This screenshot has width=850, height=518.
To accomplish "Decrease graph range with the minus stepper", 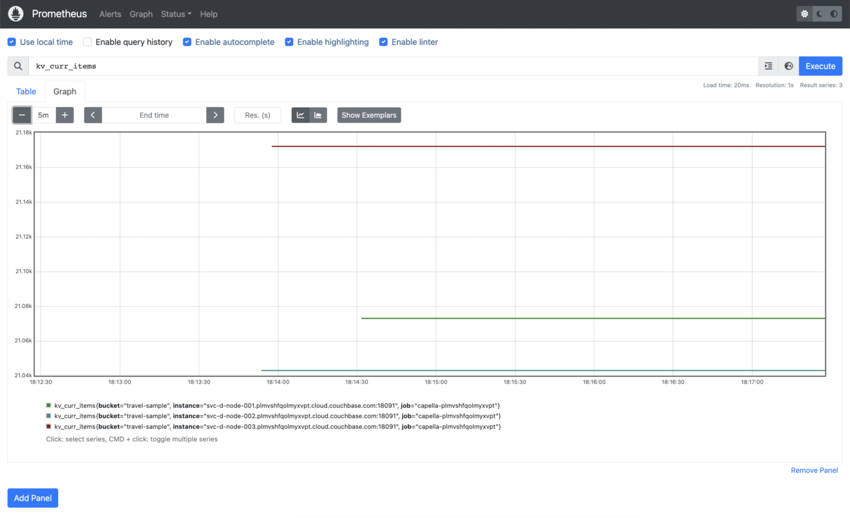I will click(21, 115).
